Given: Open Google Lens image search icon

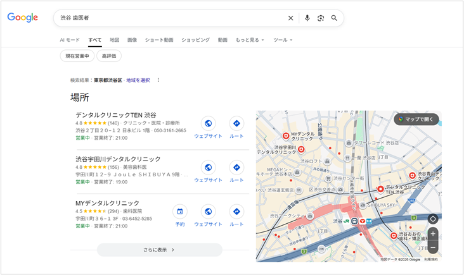Looking at the screenshot, I should click(x=321, y=18).
